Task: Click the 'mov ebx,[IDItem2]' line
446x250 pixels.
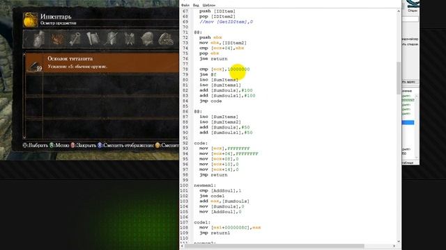Action: (x=223, y=43)
